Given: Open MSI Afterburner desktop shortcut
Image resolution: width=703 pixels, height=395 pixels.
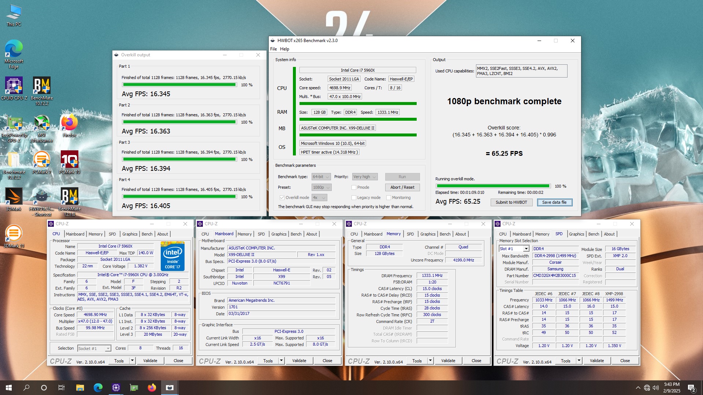Looking at the screenshot, I should [42, 128].
